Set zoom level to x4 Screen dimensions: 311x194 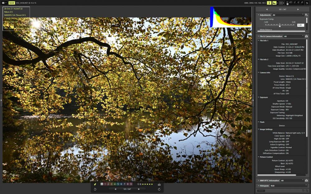click(302, 2)
